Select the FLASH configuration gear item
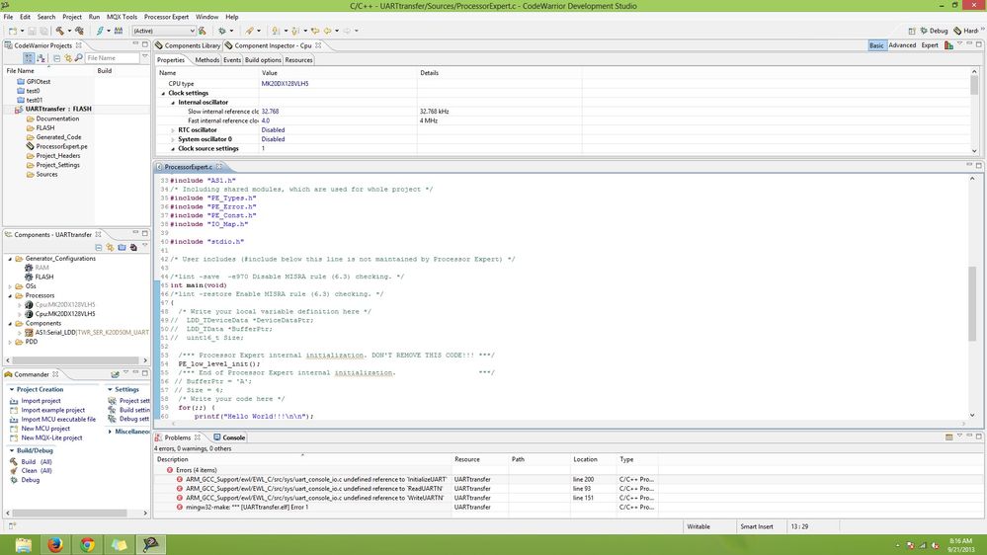987x555 pixels. coord(44,277)
